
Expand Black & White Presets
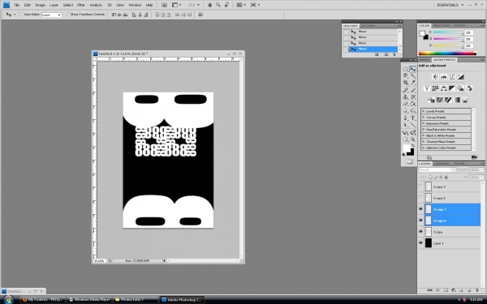tap(423, 135)
